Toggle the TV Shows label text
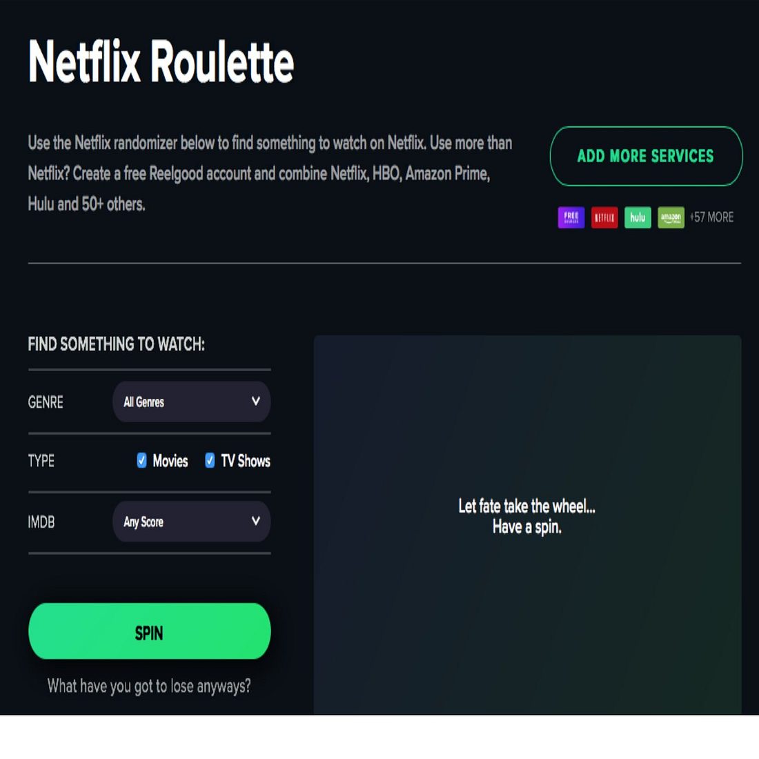The width and height of the screenshot is (759, 759). pos(246,461)
